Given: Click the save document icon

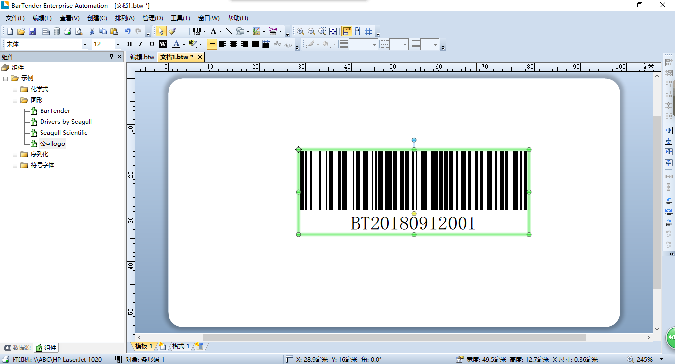Looking at the screenshot, I should click(32, 31).
